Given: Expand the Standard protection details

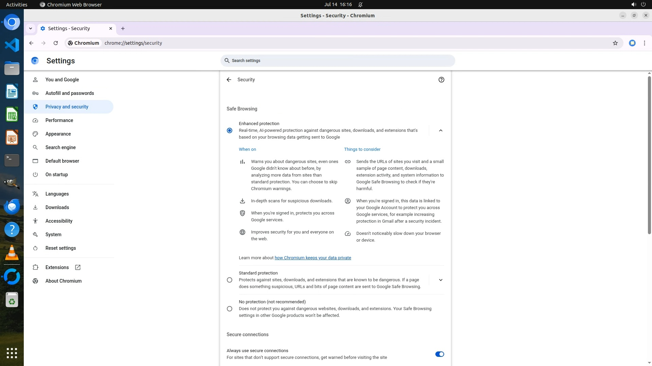Looking at the screenshot, I should click(x=440, y=280).
